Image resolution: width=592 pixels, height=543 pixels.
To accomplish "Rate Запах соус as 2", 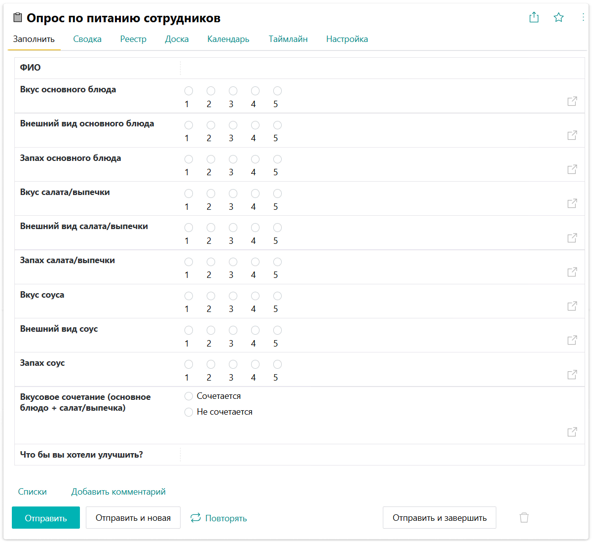I will tap(211, 364).
